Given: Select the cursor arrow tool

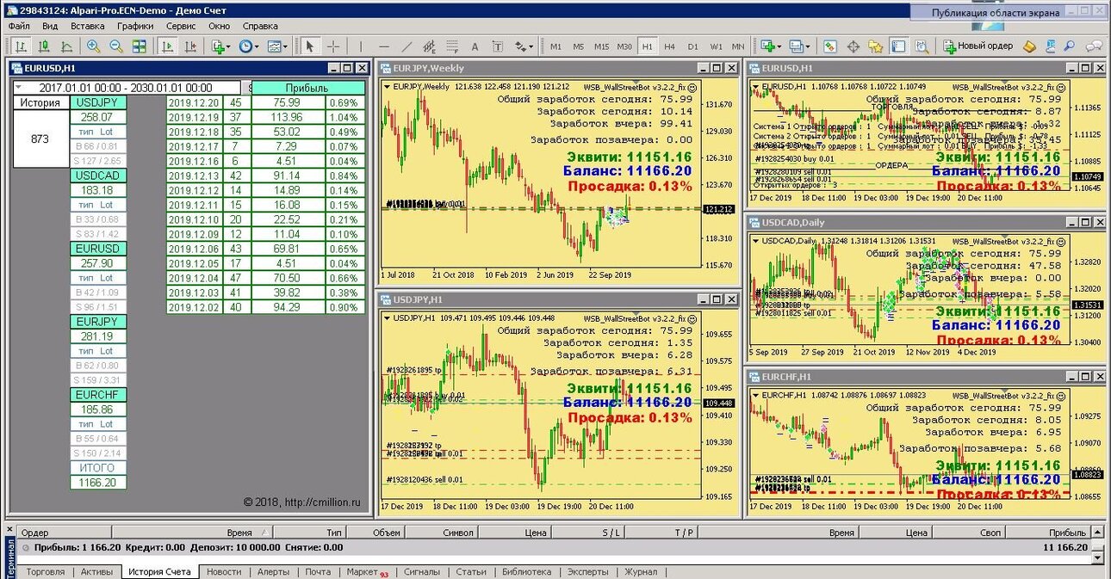Looking at the screenshot, I should coord(309,46).
